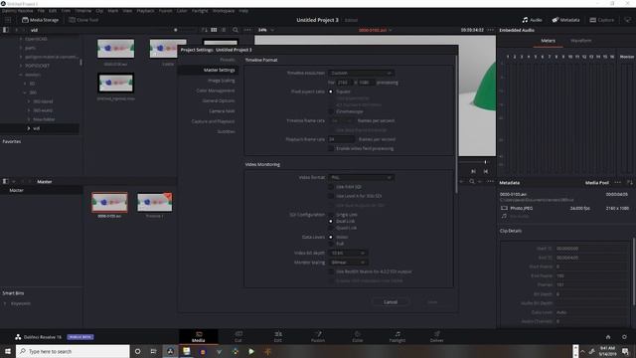The image size is (636, 358).
Task: Go to the Cut page
Action: click(238, 337)
